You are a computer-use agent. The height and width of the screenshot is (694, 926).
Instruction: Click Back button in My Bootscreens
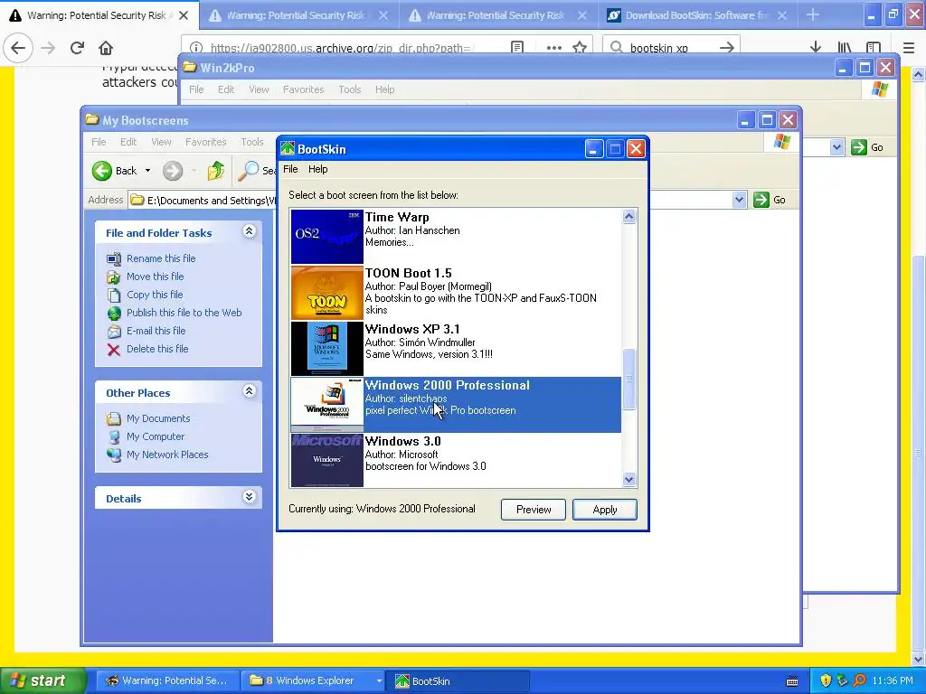[115, 171]
